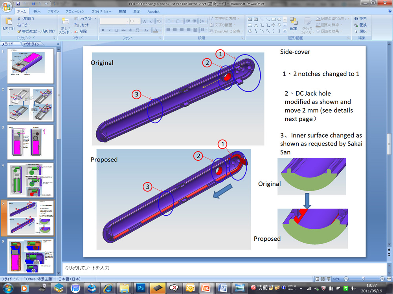The width and height of the screenshot is (393, 294).
Task: Switch to the Outline (アウトライン) tab
Action: [x=31, y=44]
